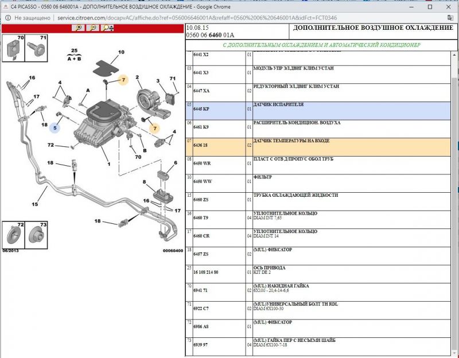Click the magnifier with move arrows icon
Image resolution: width=459 pixels, height=358 pixels.
(x=107, y=28)
